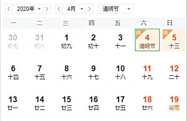
Task: Select April 19 谷雨 solar term
Action: [x=174, y=103]
